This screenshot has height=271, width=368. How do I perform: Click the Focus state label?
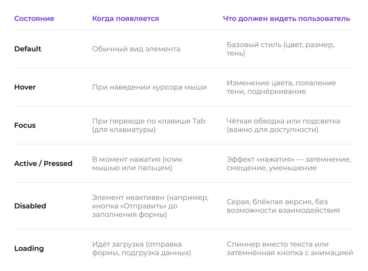pos(25,125)
